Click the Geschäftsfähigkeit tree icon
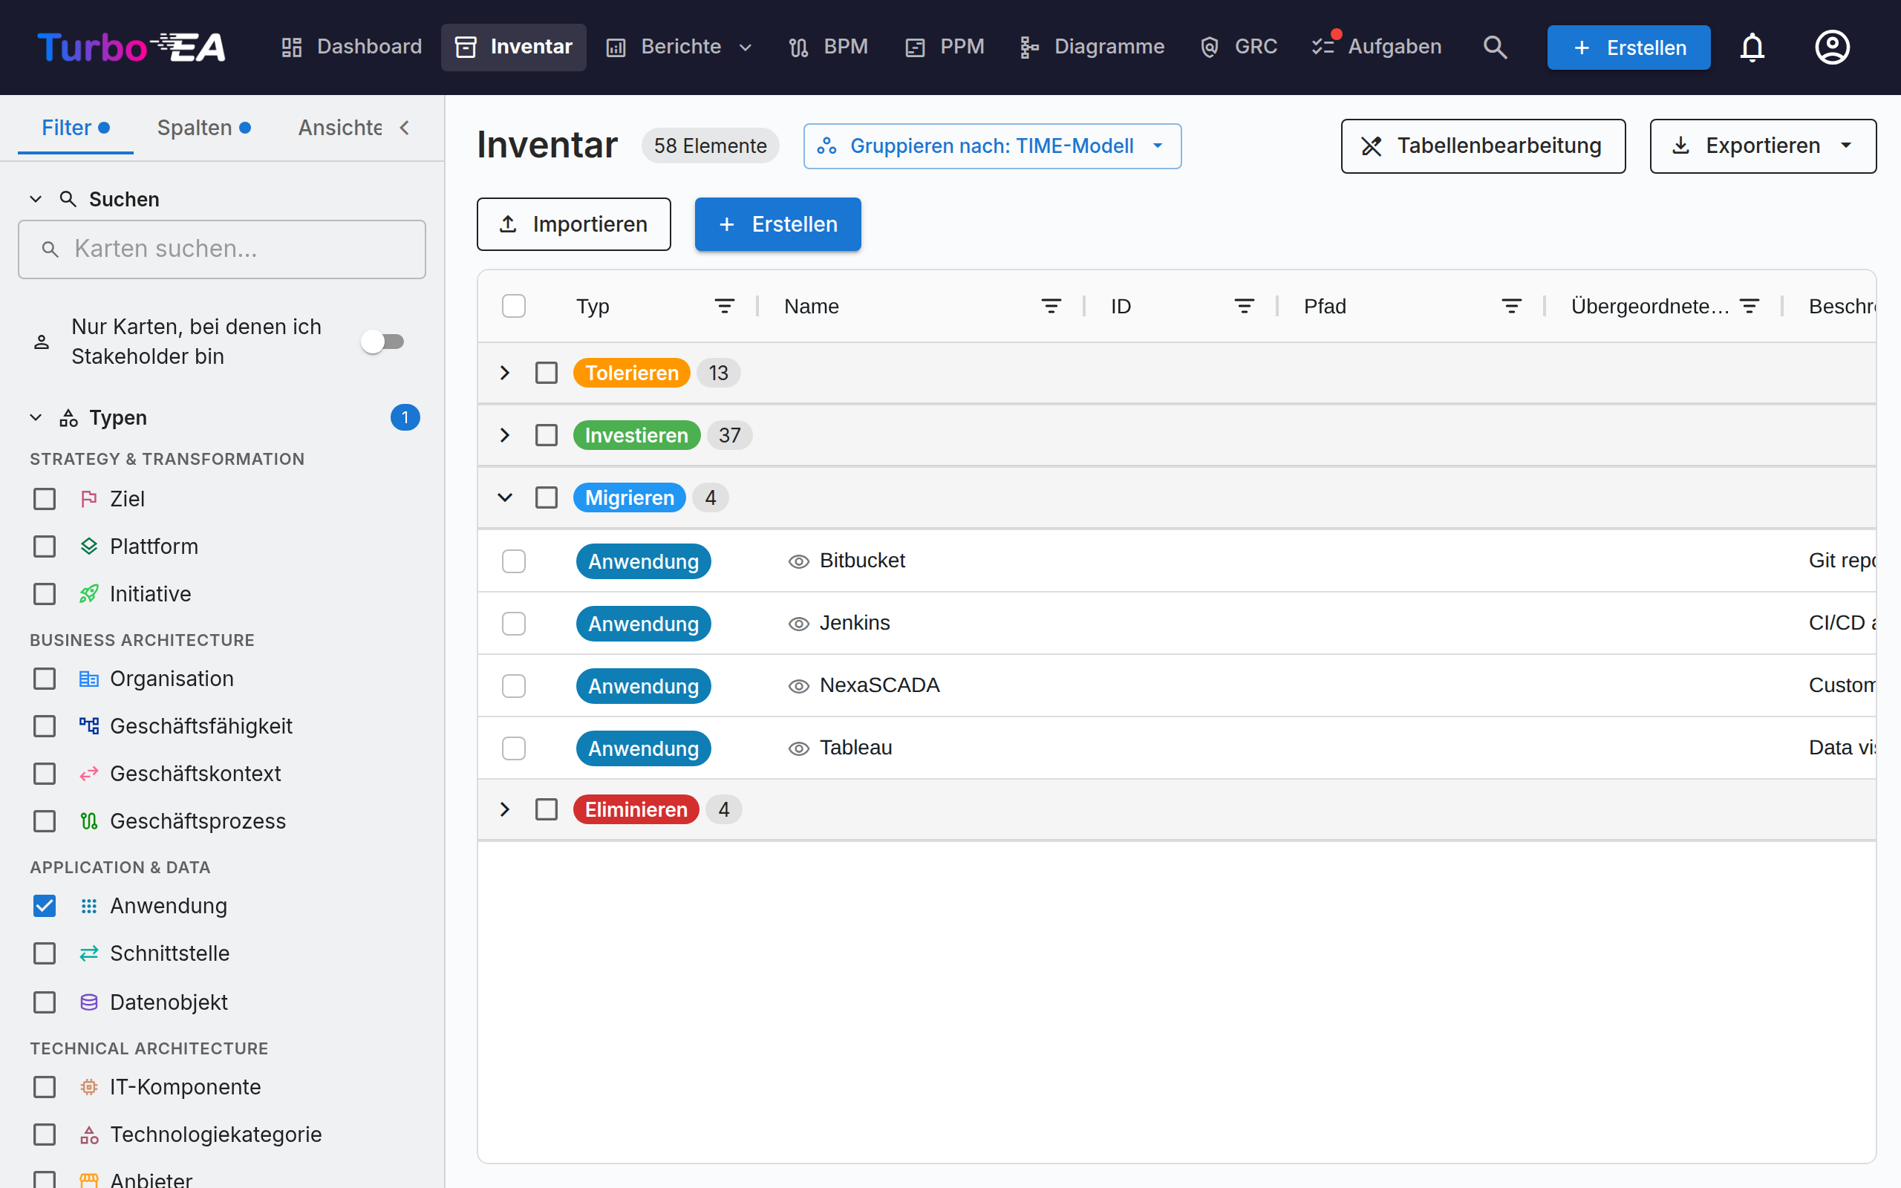Screen dimensions: 1901x1188 (89, 726)
